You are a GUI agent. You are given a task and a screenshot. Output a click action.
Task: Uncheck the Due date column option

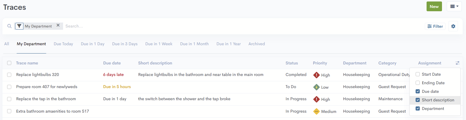pyautogui.click(x=418, y=92)
